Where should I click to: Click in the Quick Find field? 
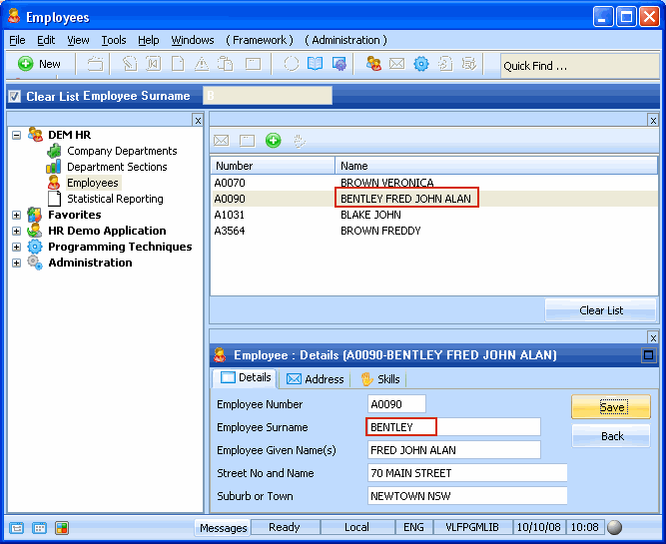point(579,66)
